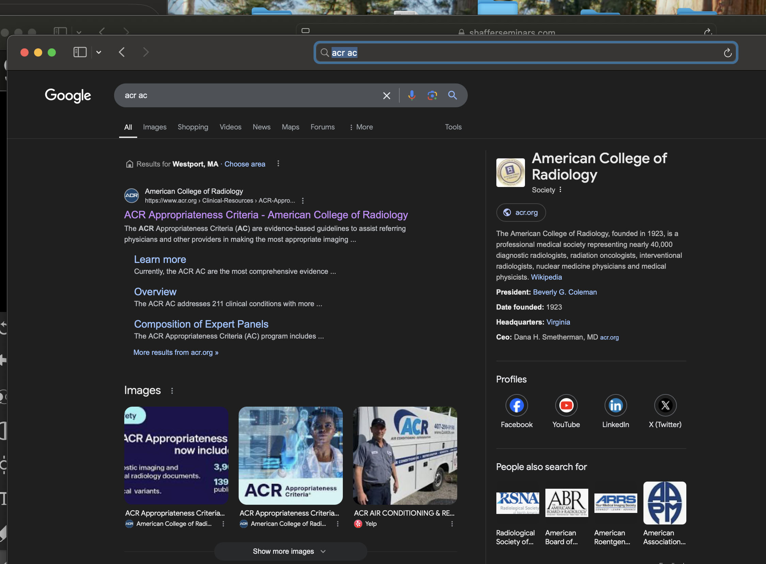The image size is (766, 564).
Task: Click the American College of Radiology seal
Action: [x=510, y=172]
